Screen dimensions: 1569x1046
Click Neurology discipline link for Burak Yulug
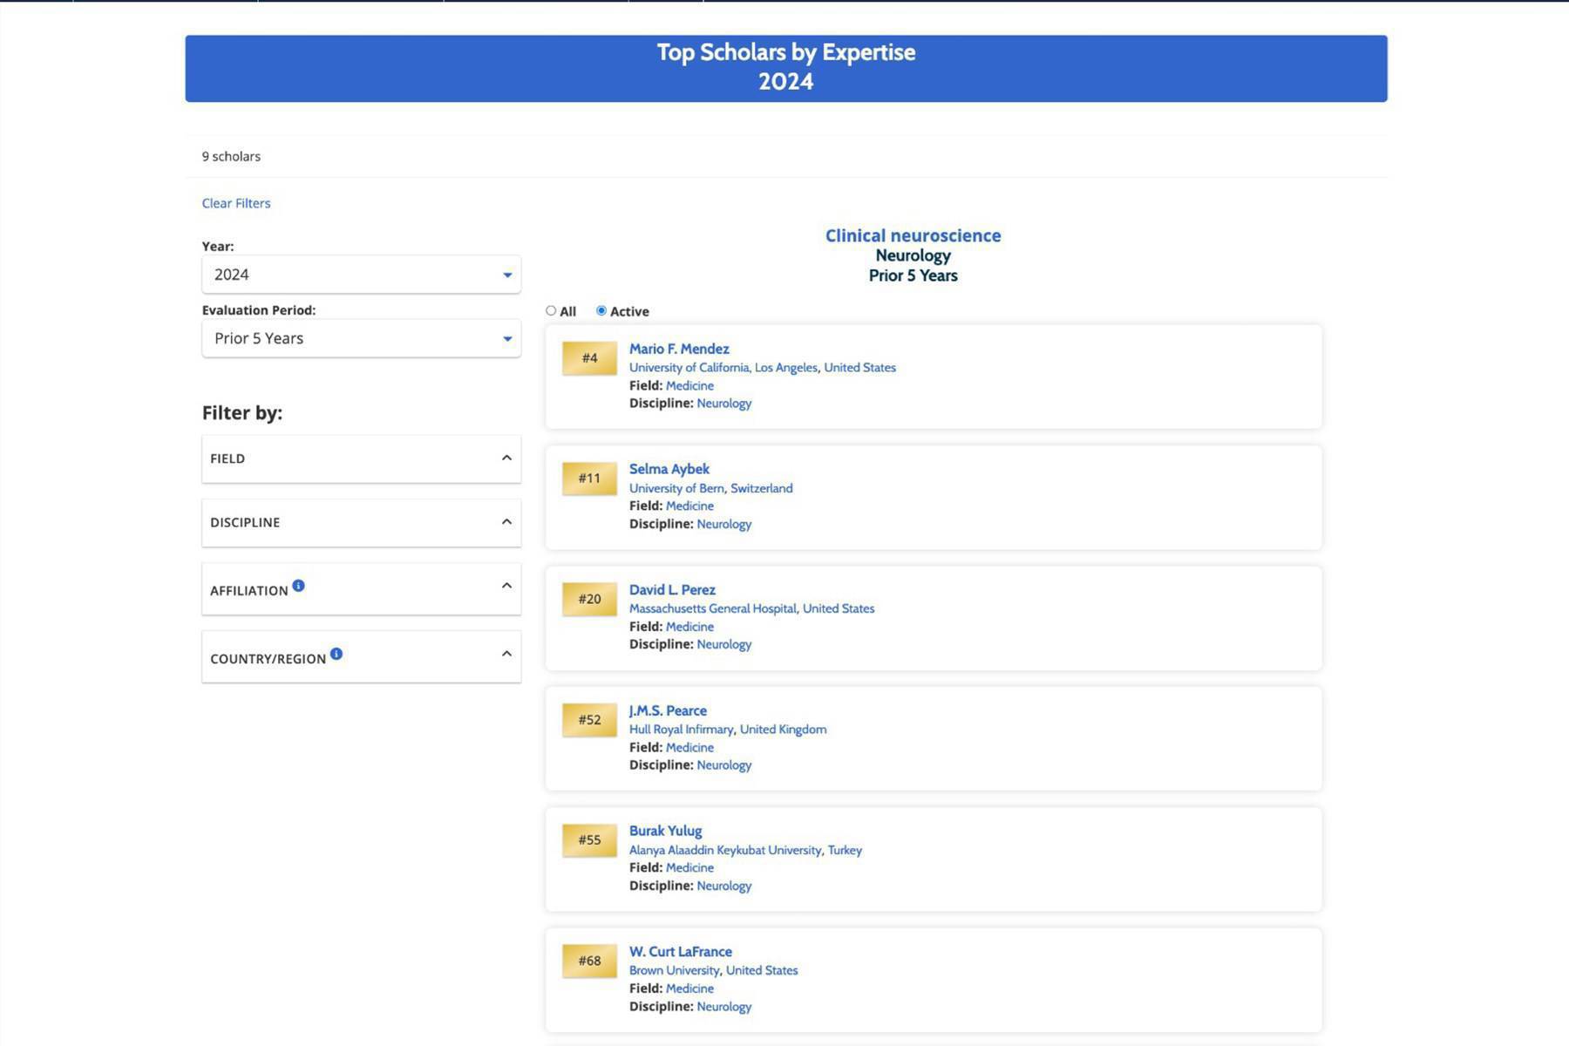tap(723, 886)
